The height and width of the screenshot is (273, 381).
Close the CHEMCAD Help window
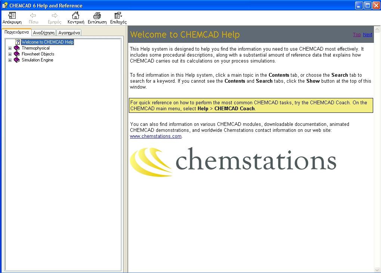(x=376, y=5)
